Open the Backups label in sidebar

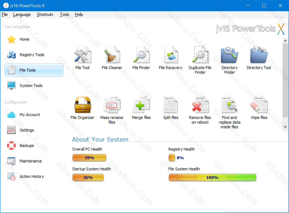point(27,146)
